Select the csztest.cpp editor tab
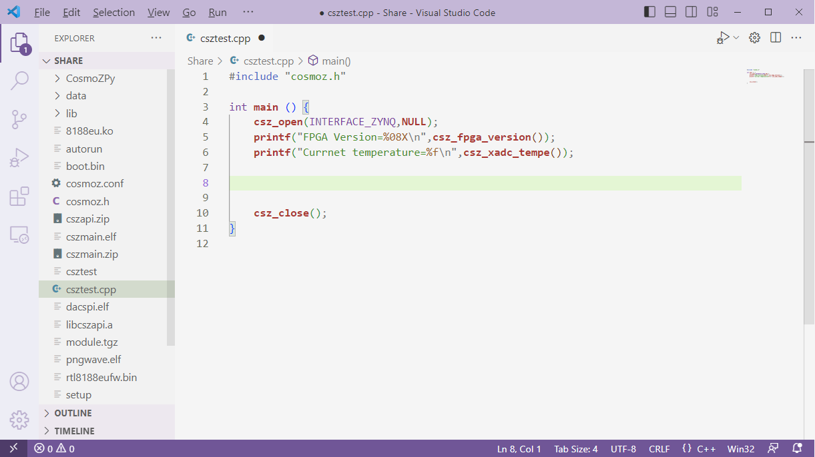The height and width of the screenshot is (457, 815). (x=224, y=38)
